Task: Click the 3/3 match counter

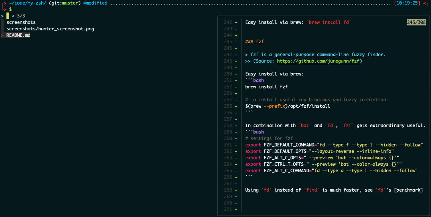Action: pos(21,16)
